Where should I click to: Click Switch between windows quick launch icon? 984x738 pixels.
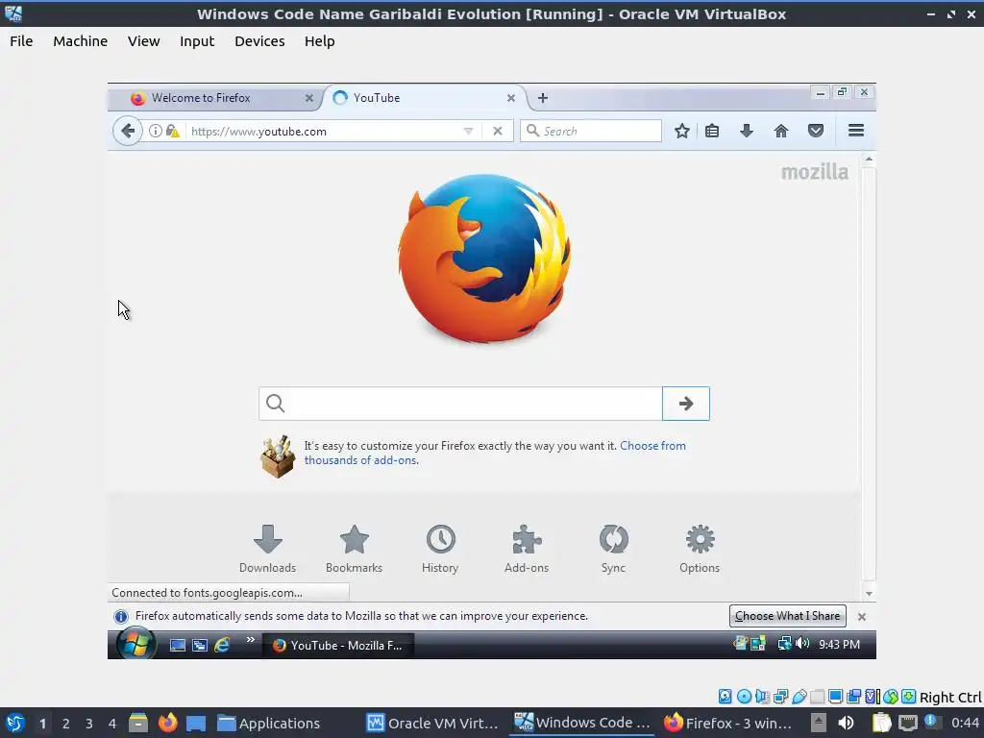click(x=200, y=645)
